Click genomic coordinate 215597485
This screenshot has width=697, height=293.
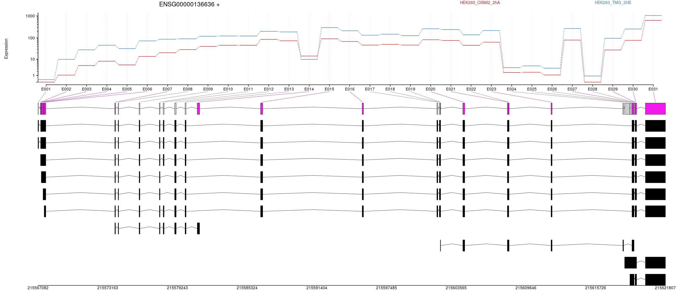[x=387, y=288]
